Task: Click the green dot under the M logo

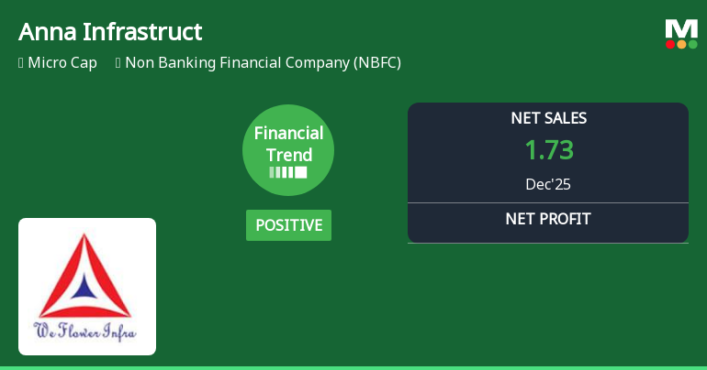Action: point(693,44)
